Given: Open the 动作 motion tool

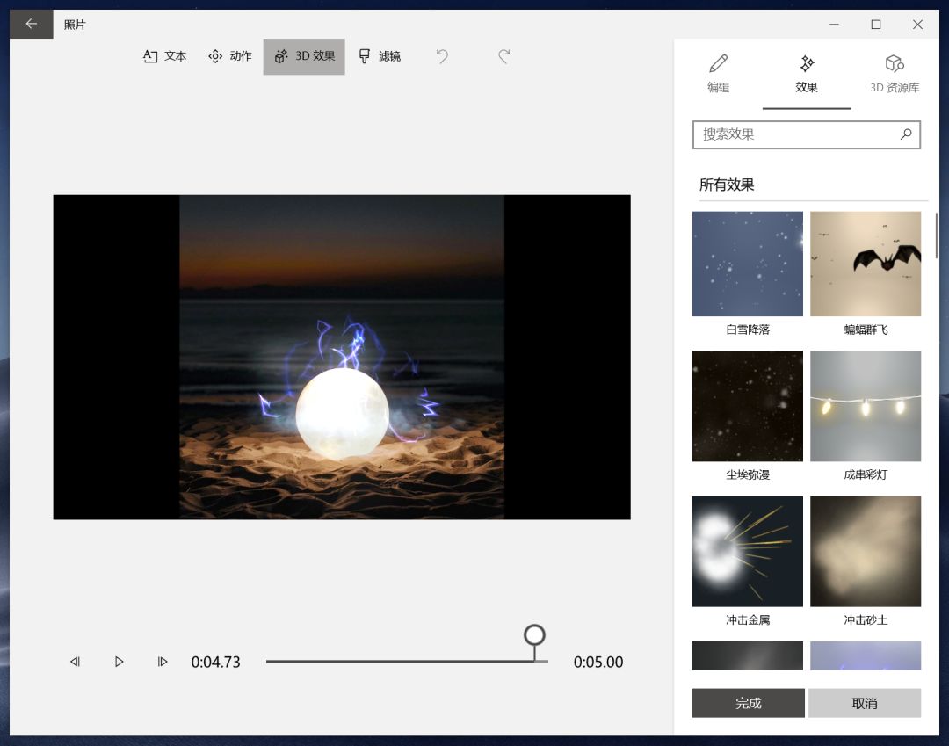Looking at the screenshot, I should tap(230, 56).
